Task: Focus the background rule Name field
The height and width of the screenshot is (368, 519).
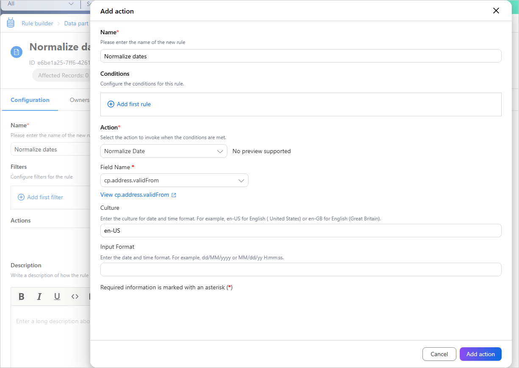Action: pos(50,149)
